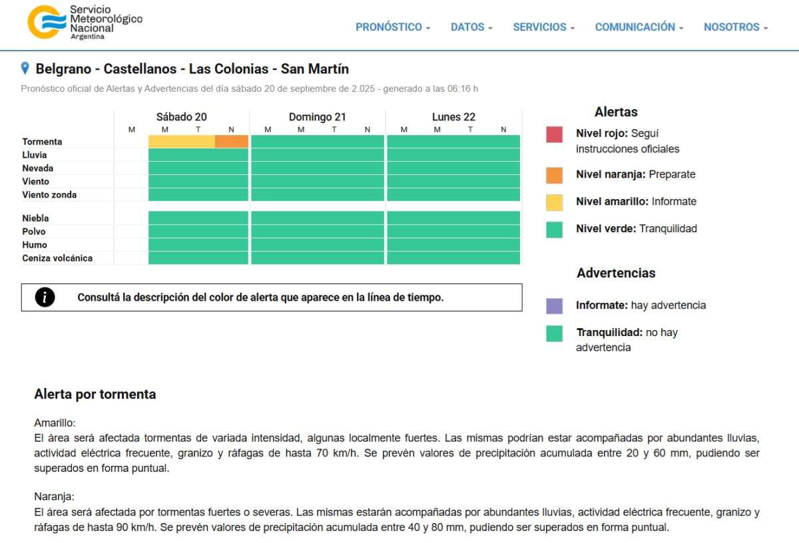Click the Servicio Meteorológico Nacional logo
This screenshot has height=543, width=799.
(x=85, y=23)
